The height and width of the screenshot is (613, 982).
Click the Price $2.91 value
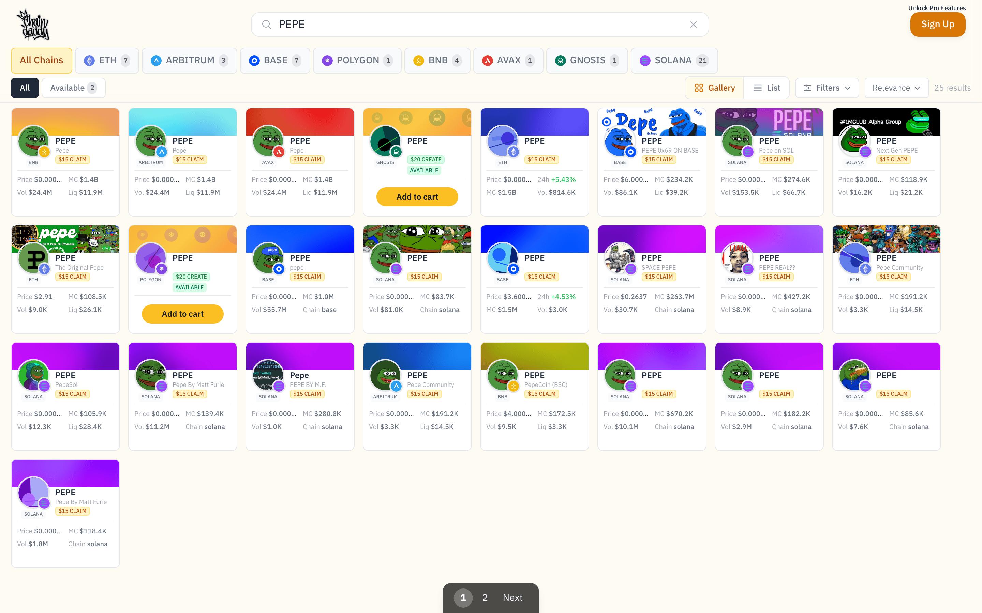pyautogui.click(x=43, y=297)
